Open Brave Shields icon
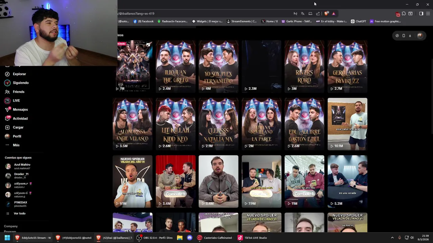This screenshot has height=243, width=433. click(x=326, y=13)
